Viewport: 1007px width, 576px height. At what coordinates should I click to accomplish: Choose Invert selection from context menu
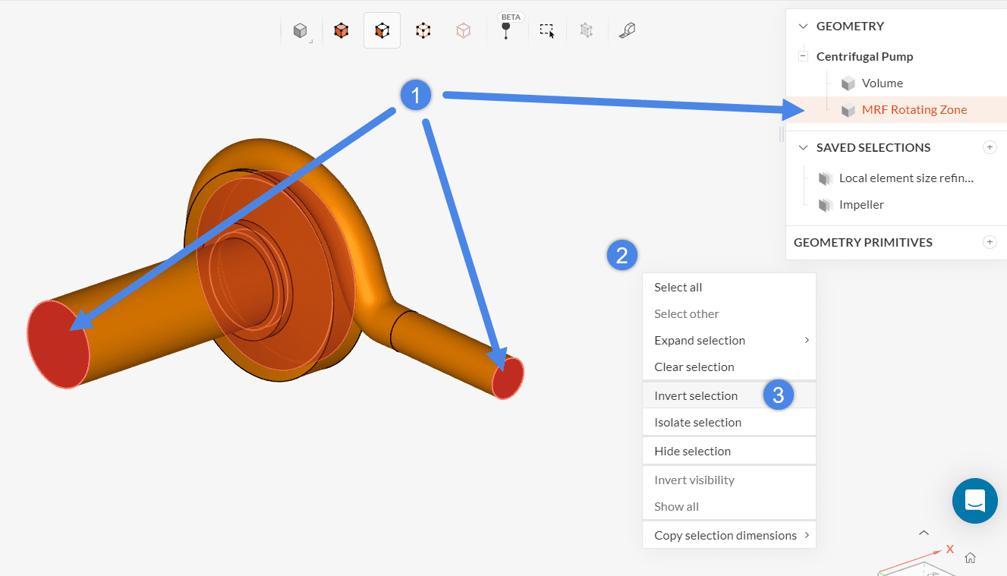pos(696,395)
